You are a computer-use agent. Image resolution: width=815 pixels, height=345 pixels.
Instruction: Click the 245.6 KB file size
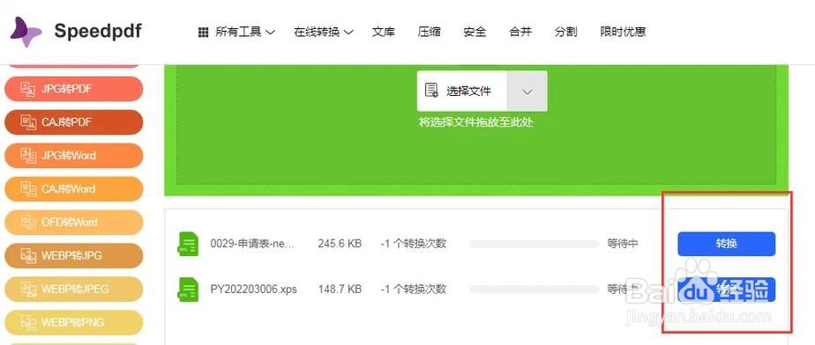pyautogui.click(x=340, y=244)
